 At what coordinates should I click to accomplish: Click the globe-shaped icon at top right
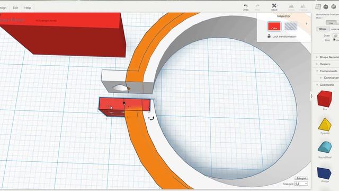pos(334,7)
